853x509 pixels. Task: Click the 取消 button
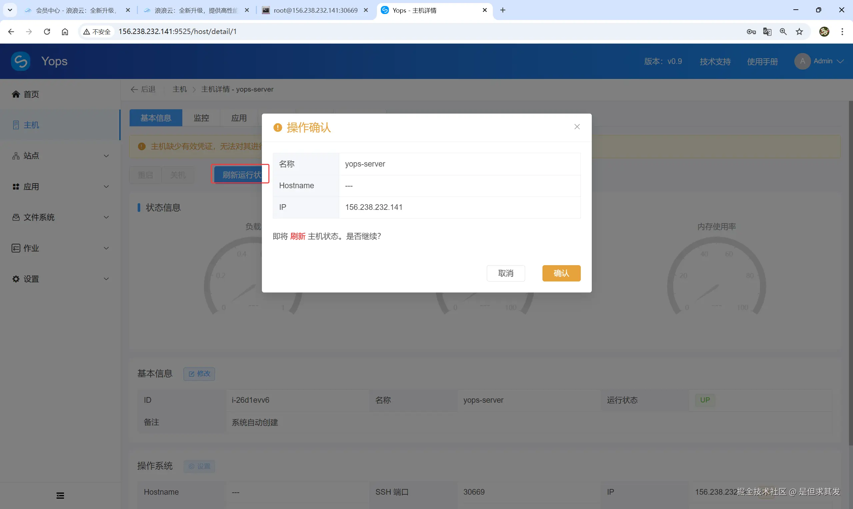coord(505,273)
